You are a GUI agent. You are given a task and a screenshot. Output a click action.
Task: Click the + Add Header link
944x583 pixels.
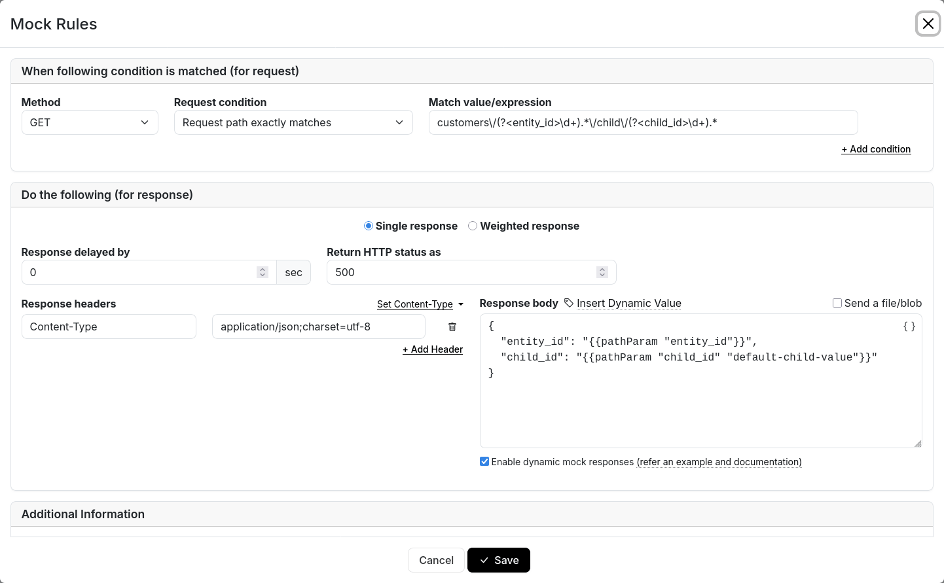click(x=432, y=349)
